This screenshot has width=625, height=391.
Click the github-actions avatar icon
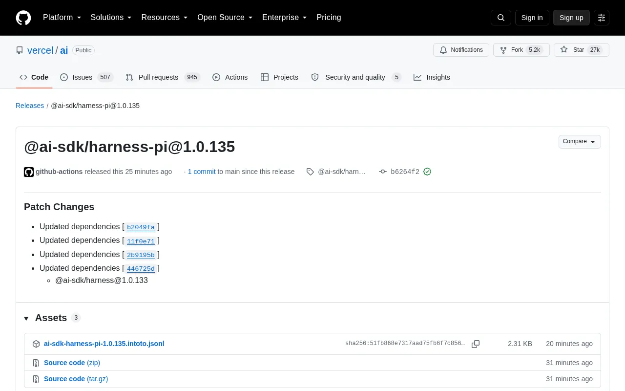(x=29, y=172)
